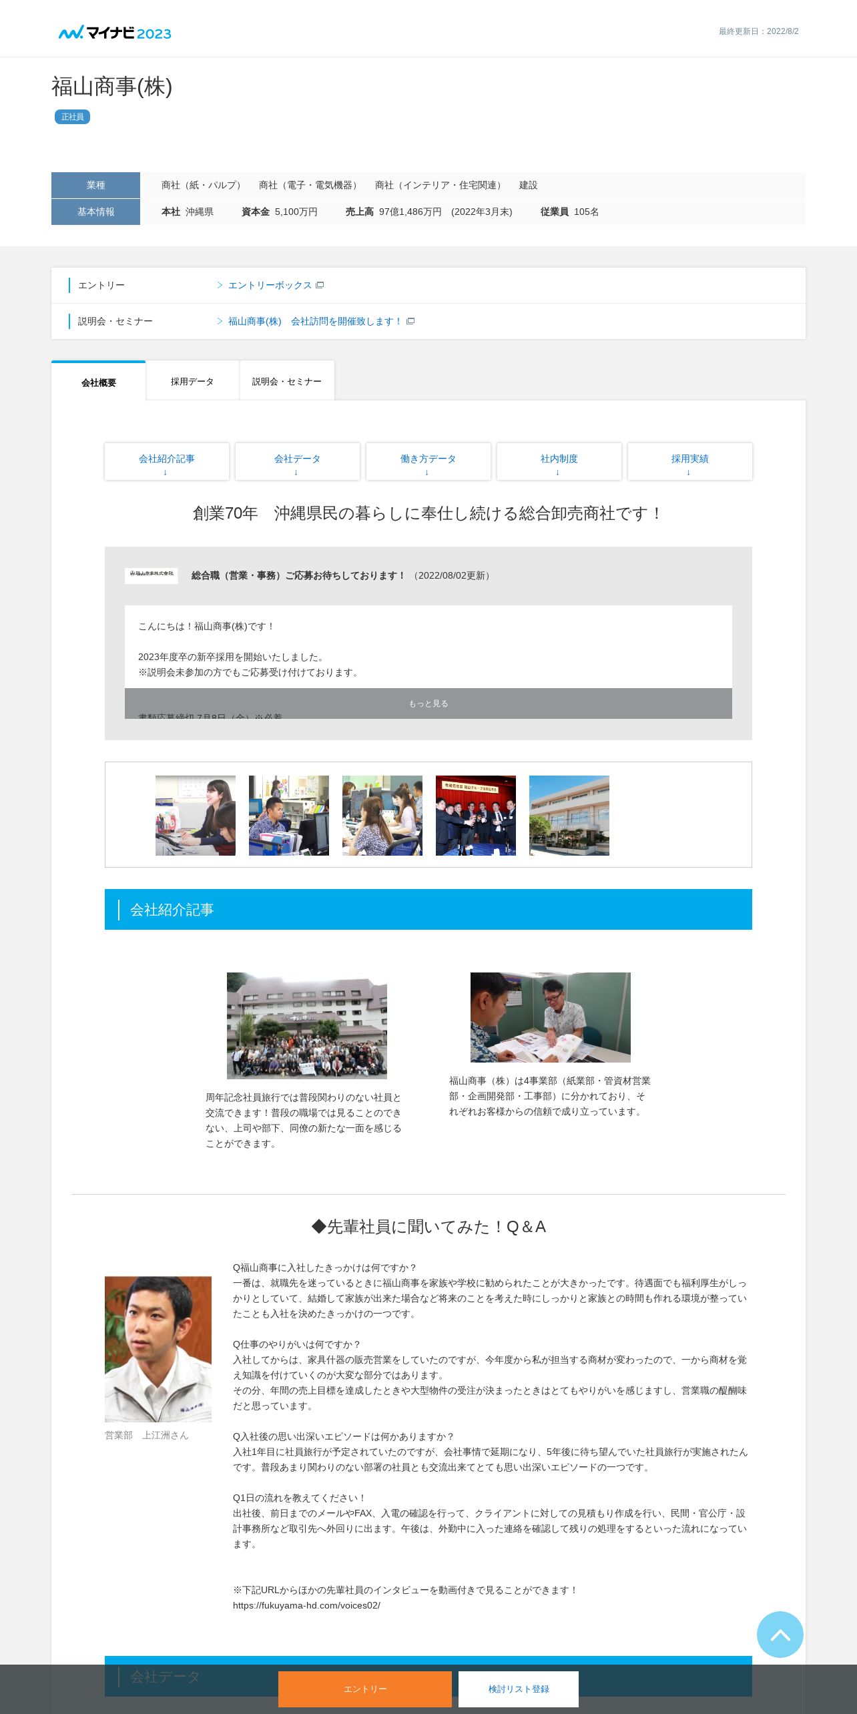Click 最終更新日：2022/8/2 text
Viewport: 857px width, 1714px height.
point(758,31)
